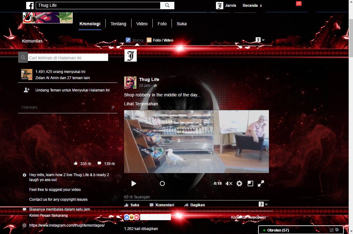This screenshot has width=353, height=234.
Task: Change sorting via Komentar Terpopuler dropdown
Action: (248, 217)
